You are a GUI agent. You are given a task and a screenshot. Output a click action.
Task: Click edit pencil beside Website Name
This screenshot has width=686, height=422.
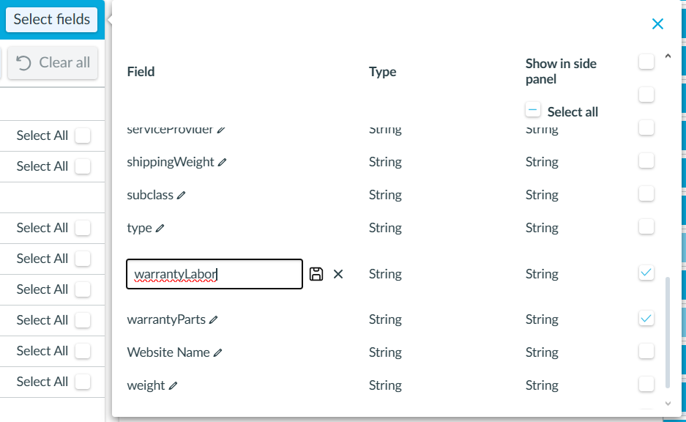[217, 353]
